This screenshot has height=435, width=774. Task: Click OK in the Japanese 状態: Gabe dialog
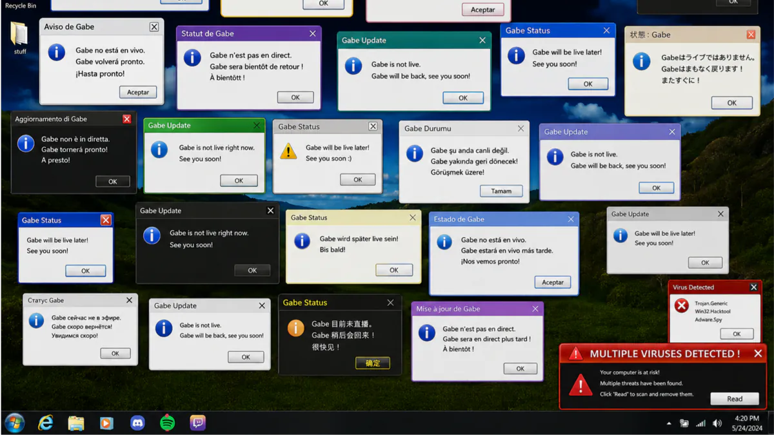click(732, 102)
